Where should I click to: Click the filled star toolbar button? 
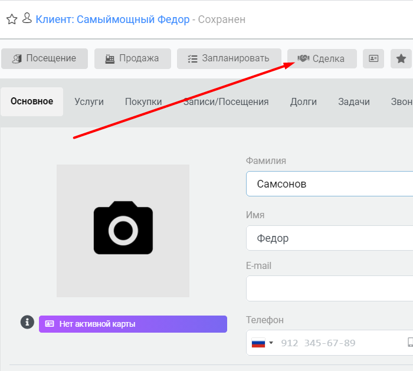[x=401, y=58]
